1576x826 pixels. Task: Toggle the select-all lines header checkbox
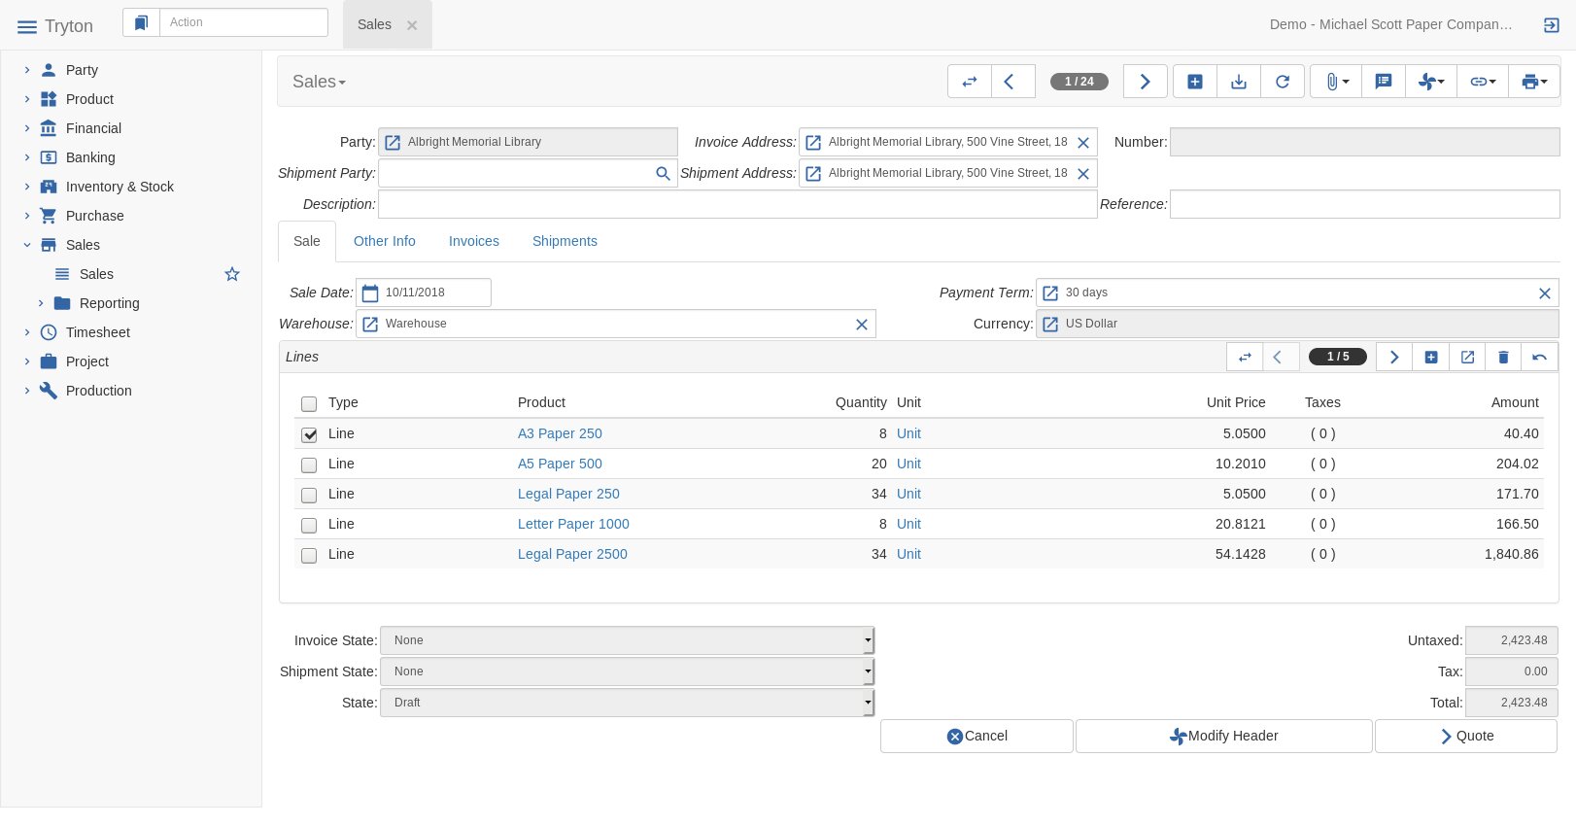[x=309, y=403]
